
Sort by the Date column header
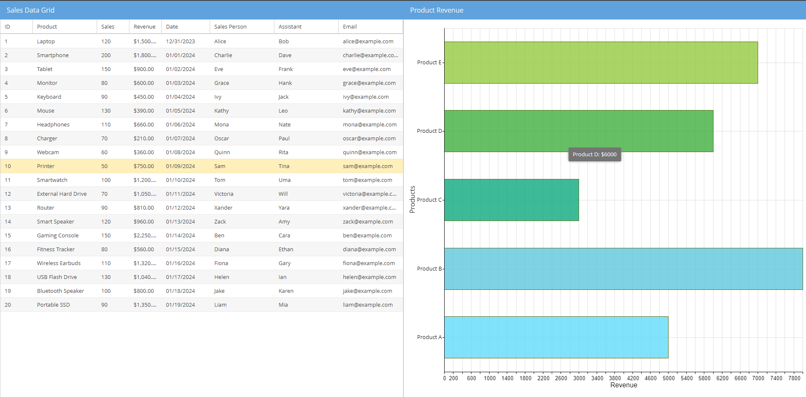tap(186, 26)
